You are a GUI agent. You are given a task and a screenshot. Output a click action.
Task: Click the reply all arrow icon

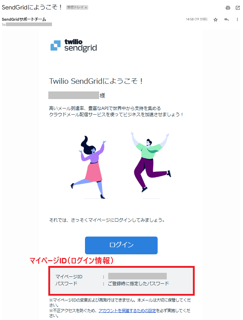pyautogui.click(x=226, y=20)
